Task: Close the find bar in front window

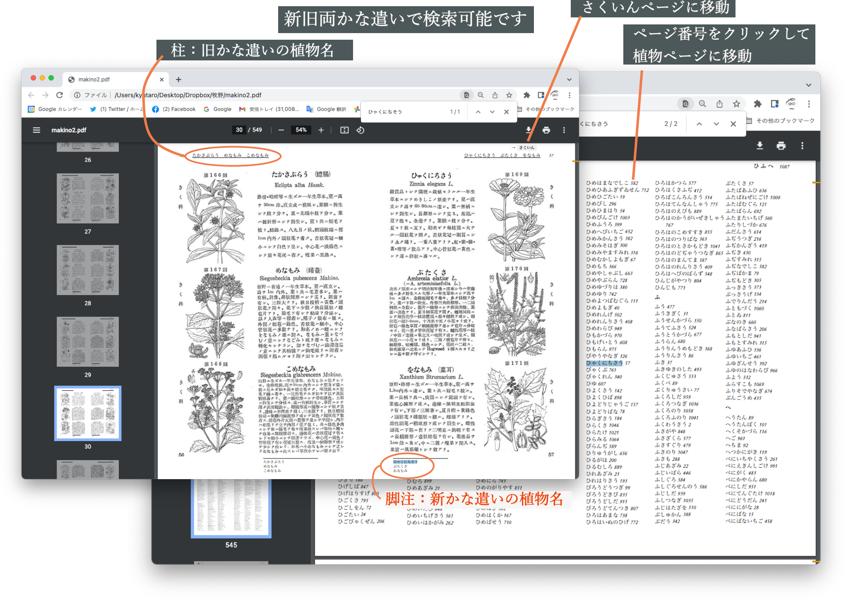Action: [x=506, y=112]
